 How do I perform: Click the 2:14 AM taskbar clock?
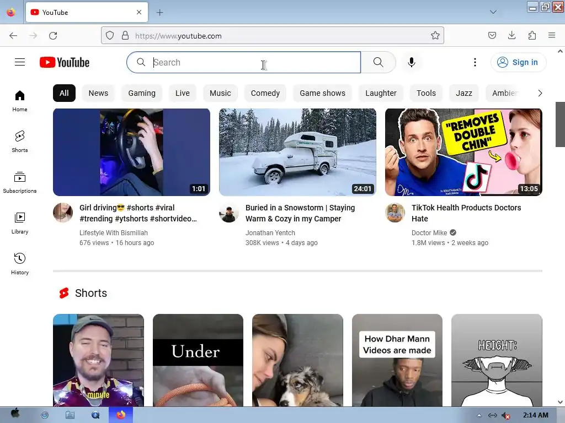(x=535, y=415)
